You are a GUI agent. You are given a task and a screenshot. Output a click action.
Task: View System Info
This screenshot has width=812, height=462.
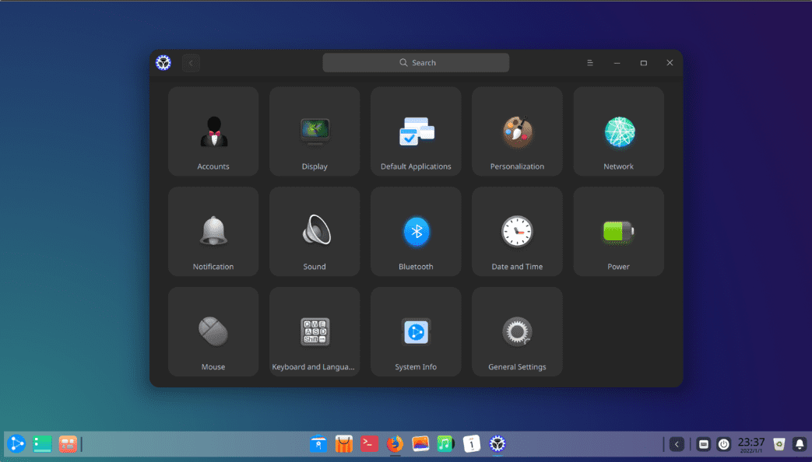click(x=416, y=331)
